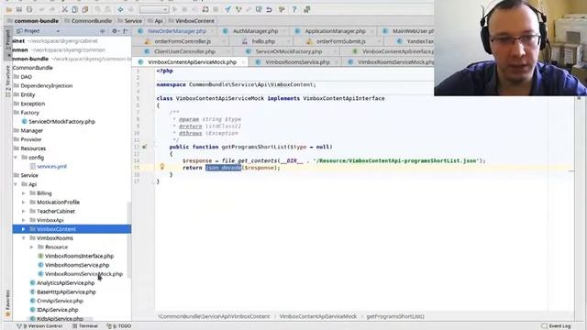This screenshot has height=330, width=587.
Task: Click the Navigate Forward arrow icon
Action: [x=130, y=10]
